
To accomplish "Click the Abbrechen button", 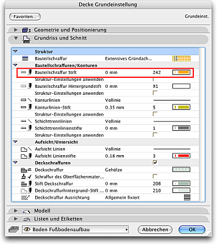I will pos(155,229).
